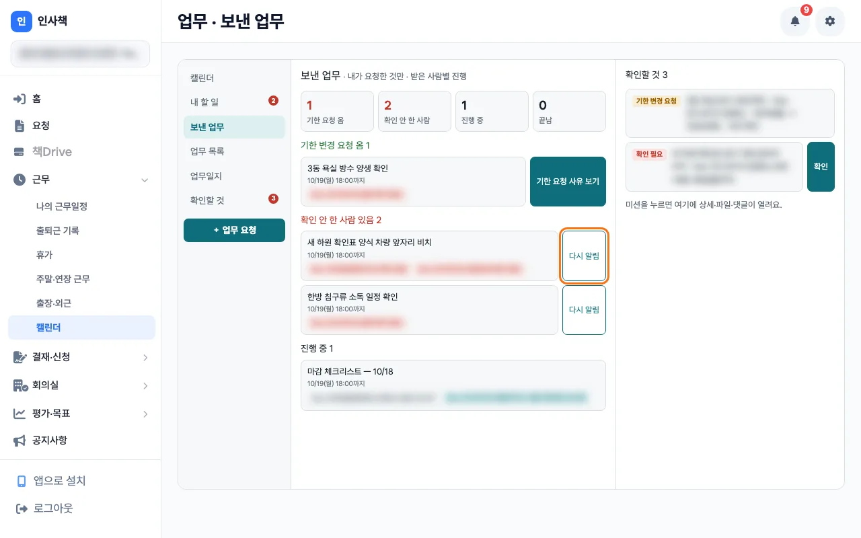Switch to the 업무 목록 tab
The height and width of the screenshot is (538, 861).
(234, 151)
